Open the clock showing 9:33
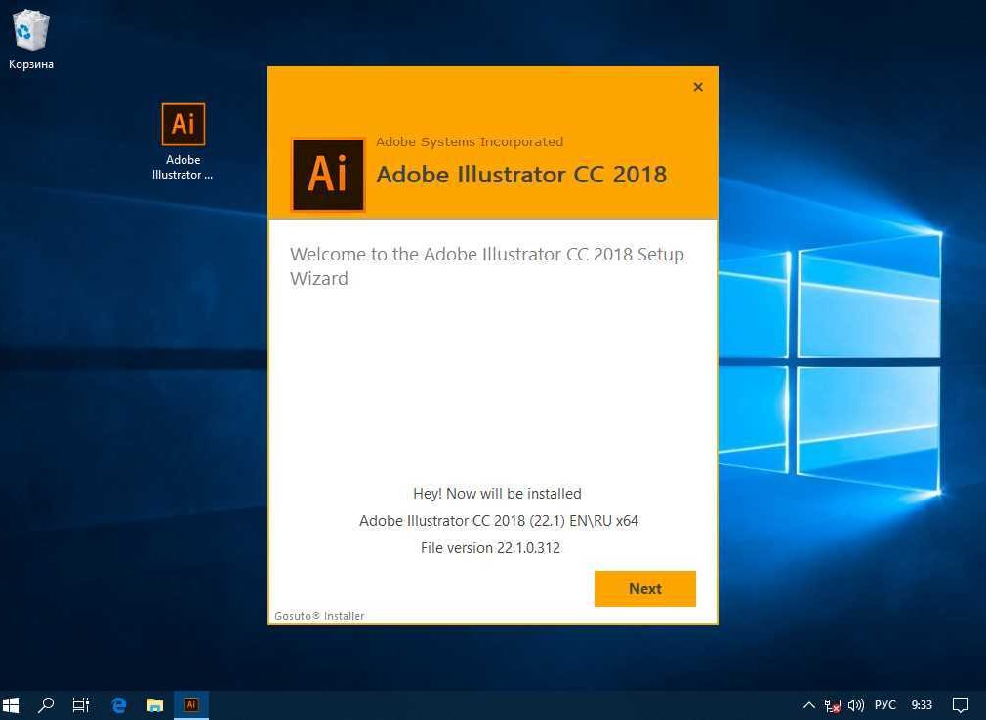Image resolution: width=986 pixels, height=720 pixels. click(x=922, y=705)
